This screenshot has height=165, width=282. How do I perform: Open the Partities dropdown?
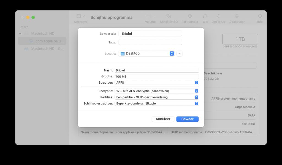coord(196,97)
